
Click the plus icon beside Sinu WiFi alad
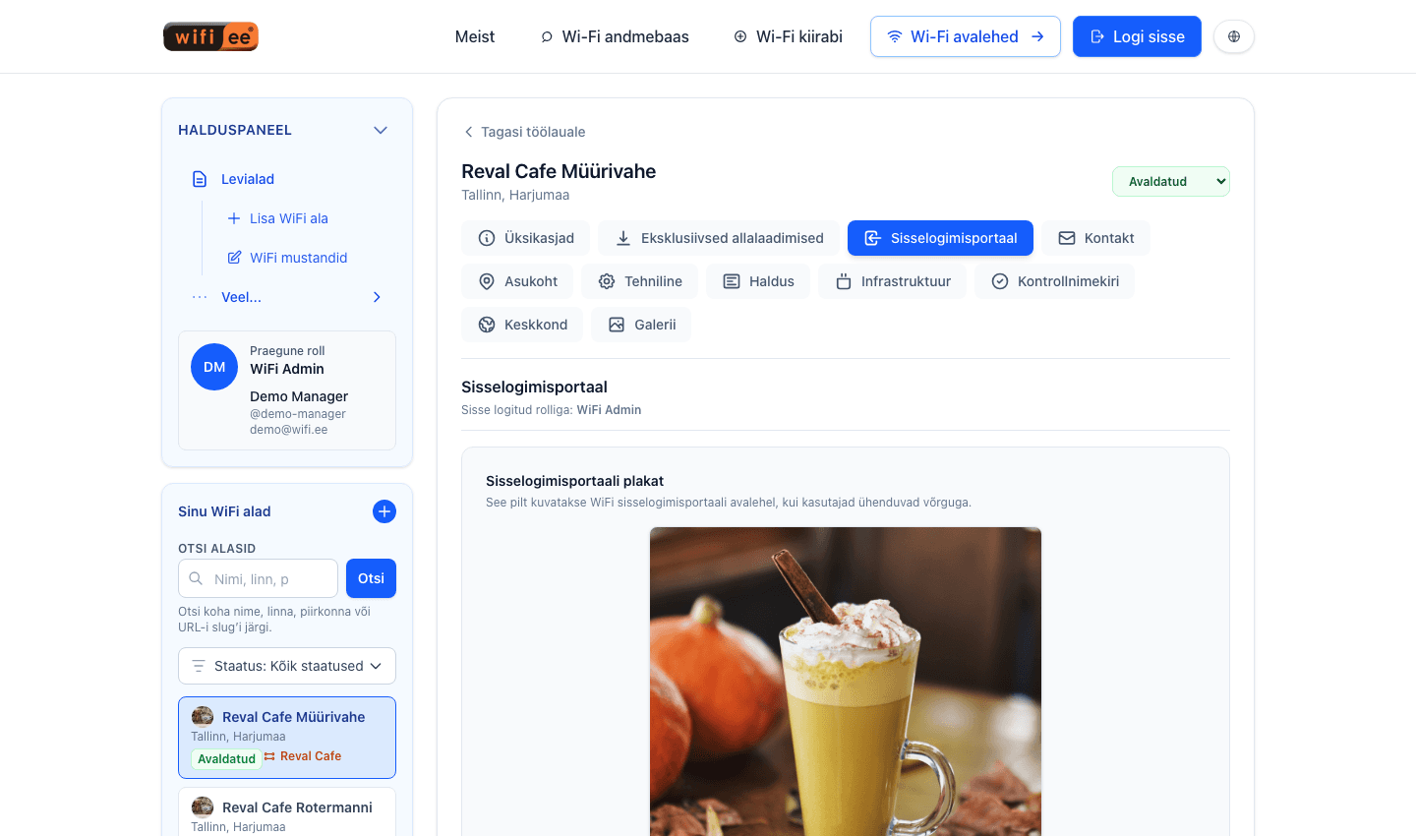pos(384,511)
